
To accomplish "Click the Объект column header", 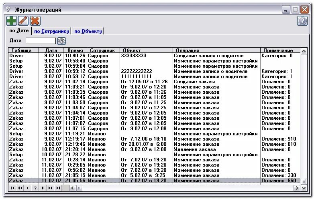I will click(146, 50).
